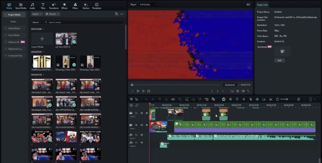Screen dimensions: 322x163
Task: Click the scissors split icon in timeline toolbar
Action: [x=167, y=99]
